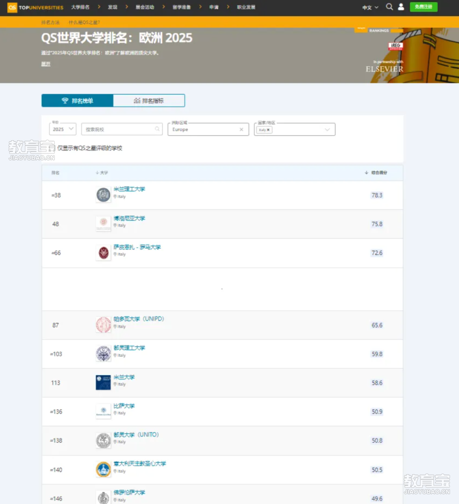Screen dimensions: 459x504
Task: Open the 米兰理工大学 university link
Action: [129, 189]
